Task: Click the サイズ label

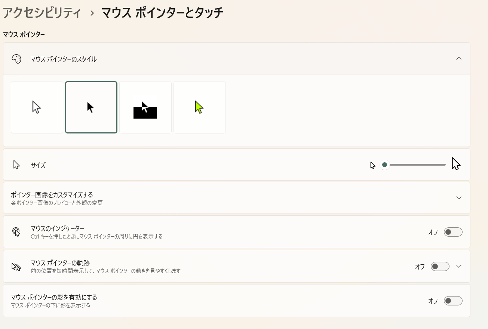Action: click(x=38, y=165)
